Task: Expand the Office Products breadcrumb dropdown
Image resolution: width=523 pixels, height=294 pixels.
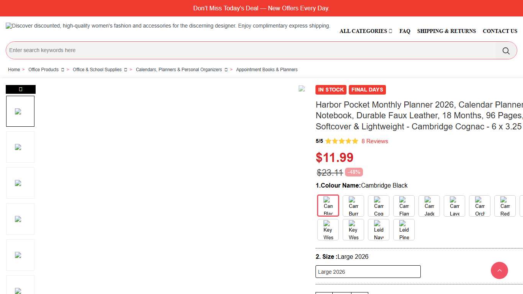Action: pos(62,70)
